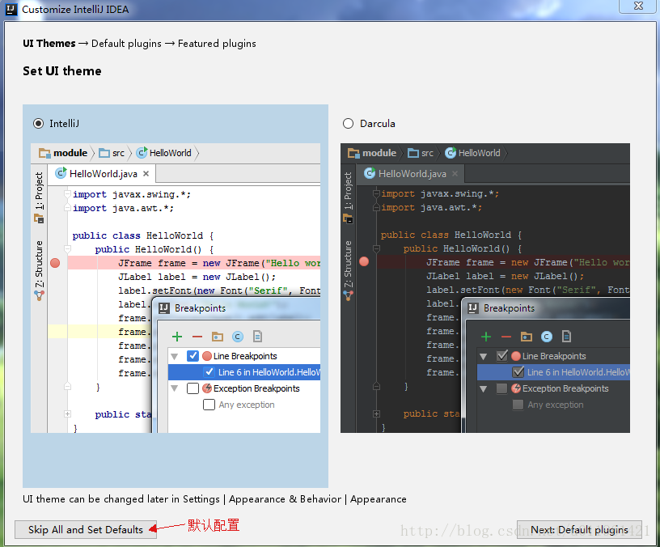Click group by class icon in Darcula preview
Image resolution: width=660 pixels, height=547 pixels.
coord(546,337)
